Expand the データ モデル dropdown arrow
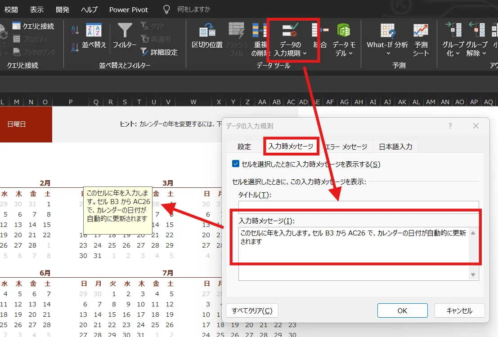The width and height of the screenshot is (498, 337). pos(350,53)
